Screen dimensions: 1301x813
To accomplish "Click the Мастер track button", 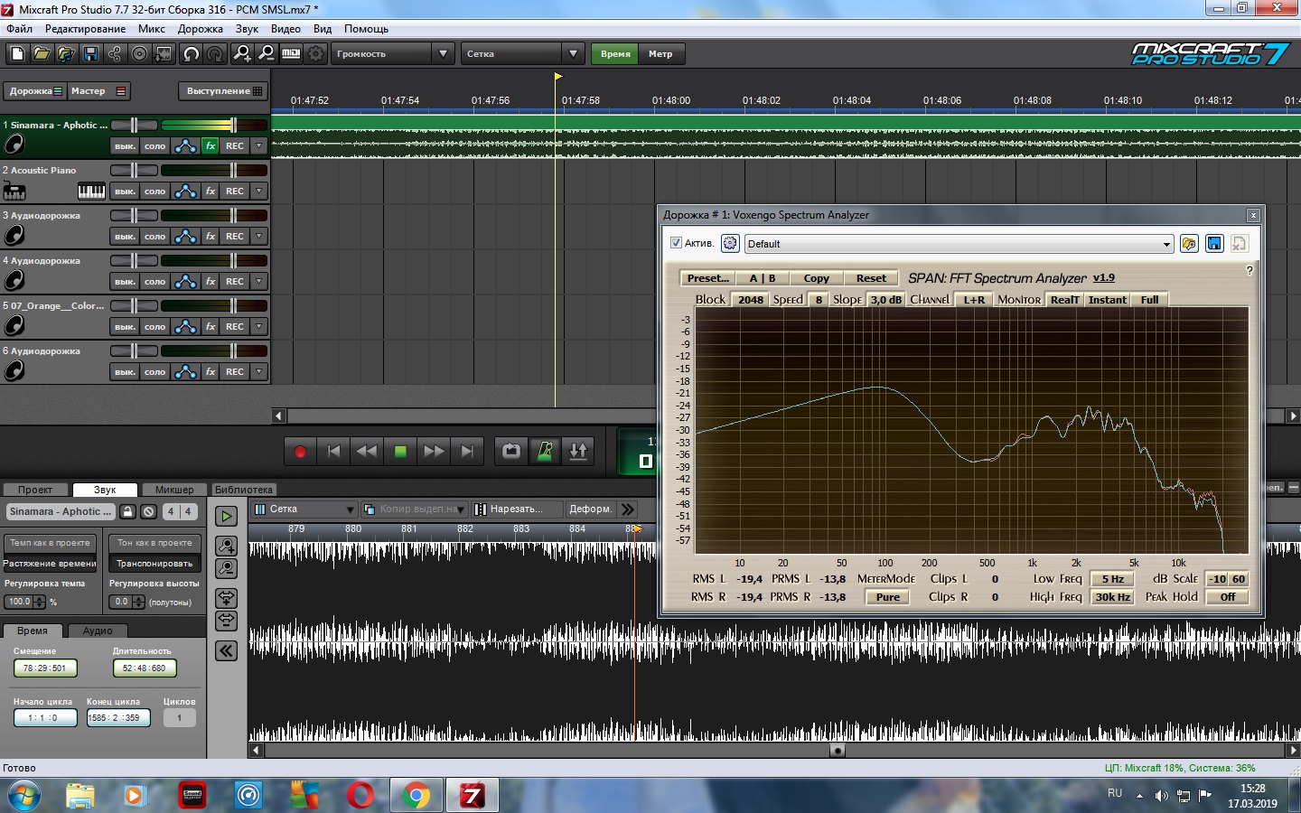I will 98,91.
